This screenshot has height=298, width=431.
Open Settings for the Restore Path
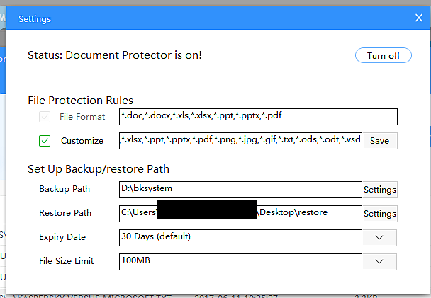tap(379, 214)
